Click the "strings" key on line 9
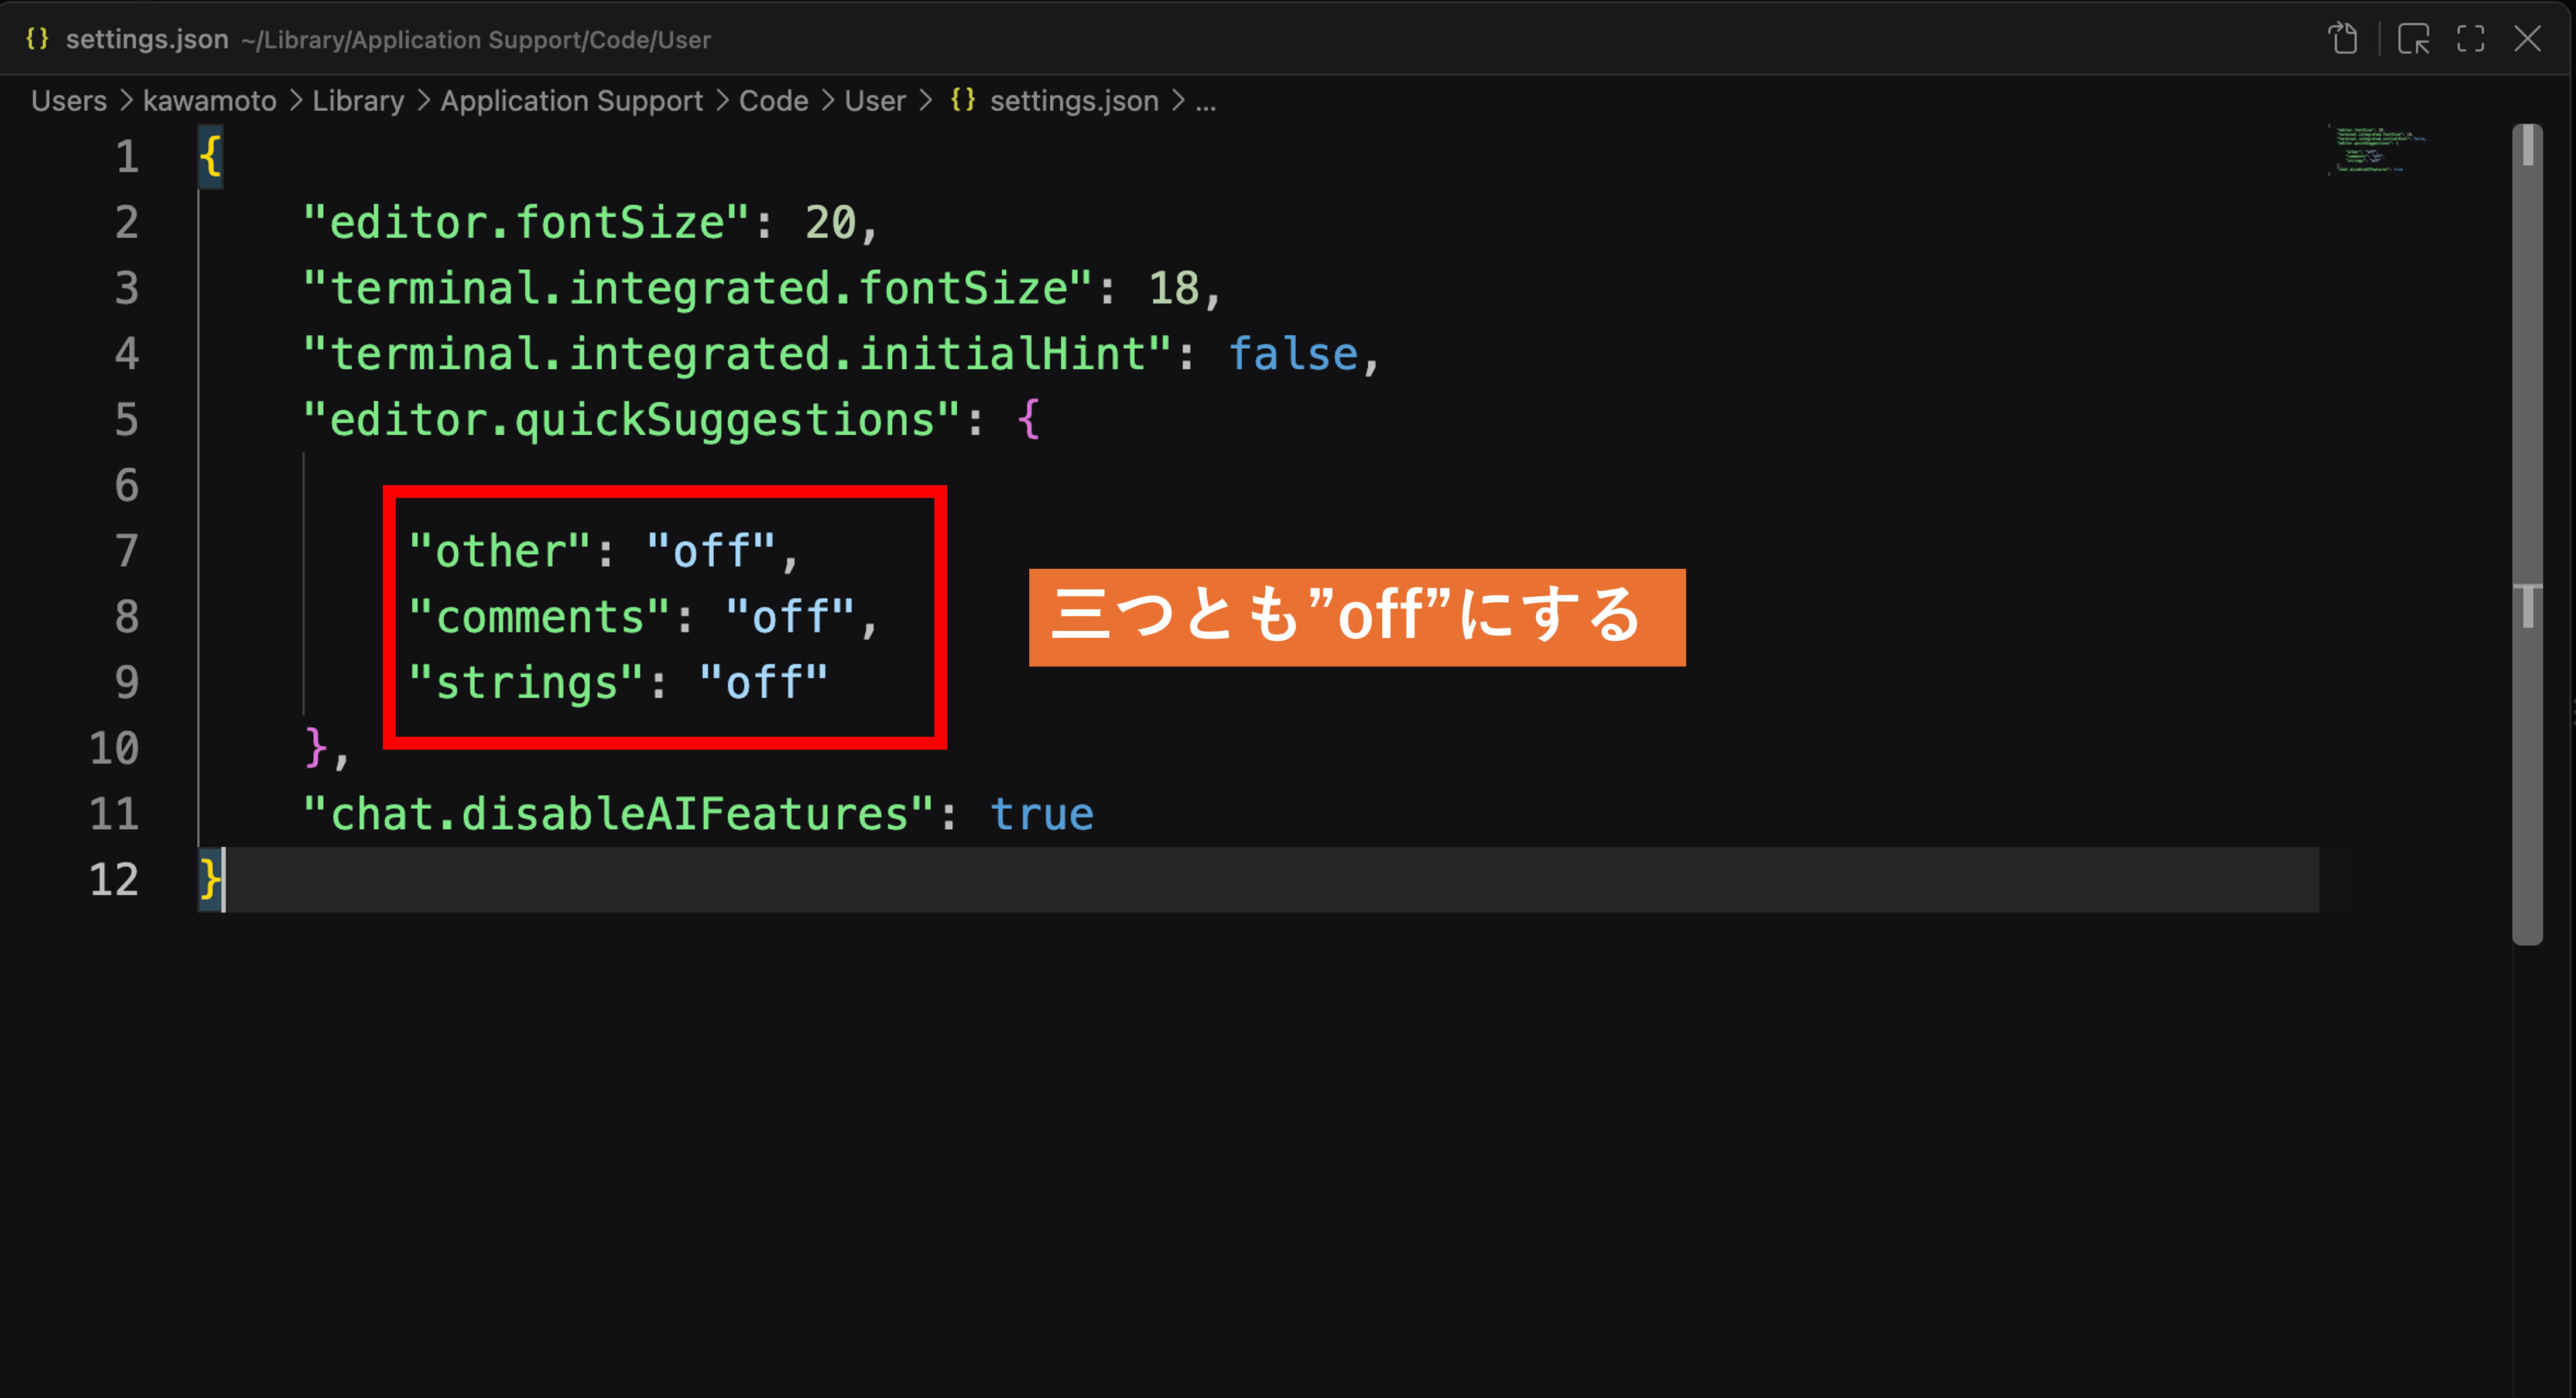Screen dimensions: 2576x1398 pyautogui.click(x=526, y=682)
